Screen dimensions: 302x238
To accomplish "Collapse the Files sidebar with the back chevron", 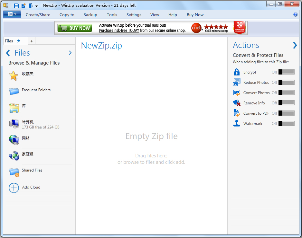I will pos(8,53).
